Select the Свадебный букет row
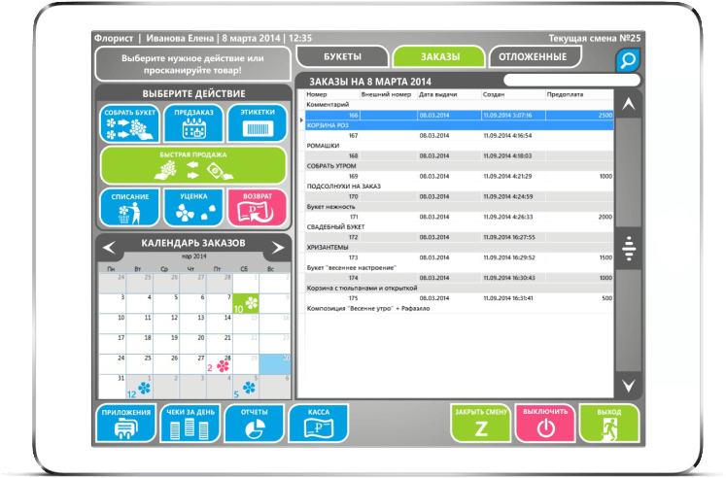This screenshot has width=726, height=478. pos(460,227)
